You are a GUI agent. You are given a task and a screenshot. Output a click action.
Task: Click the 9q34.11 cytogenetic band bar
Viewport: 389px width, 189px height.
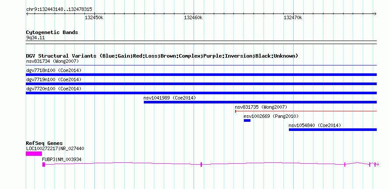[201, 42]
